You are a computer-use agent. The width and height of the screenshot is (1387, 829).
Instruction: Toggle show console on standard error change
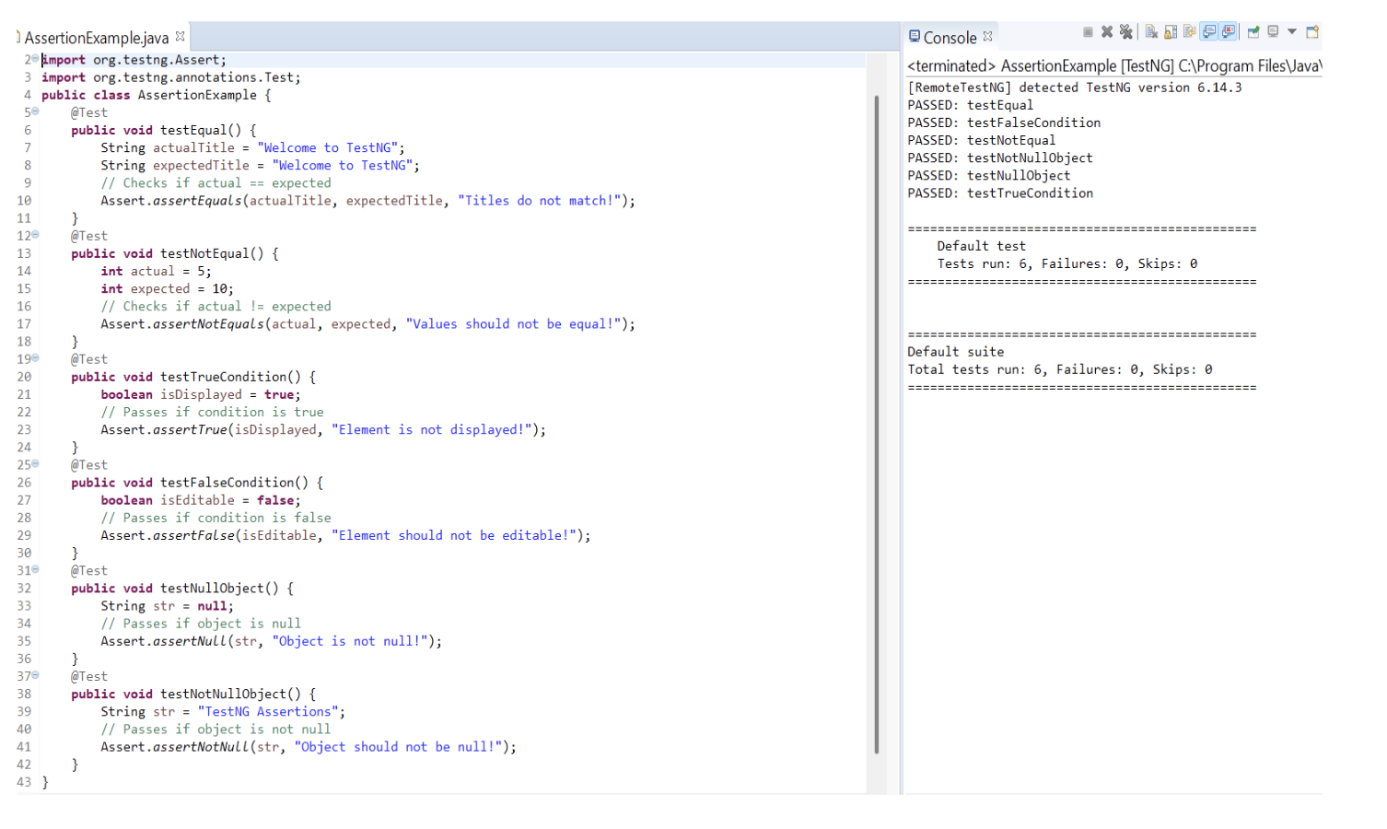[x=1229, y=32]
